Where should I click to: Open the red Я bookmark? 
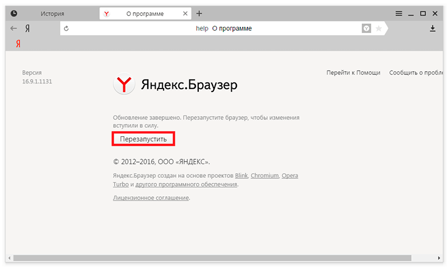tap(18, 44)
